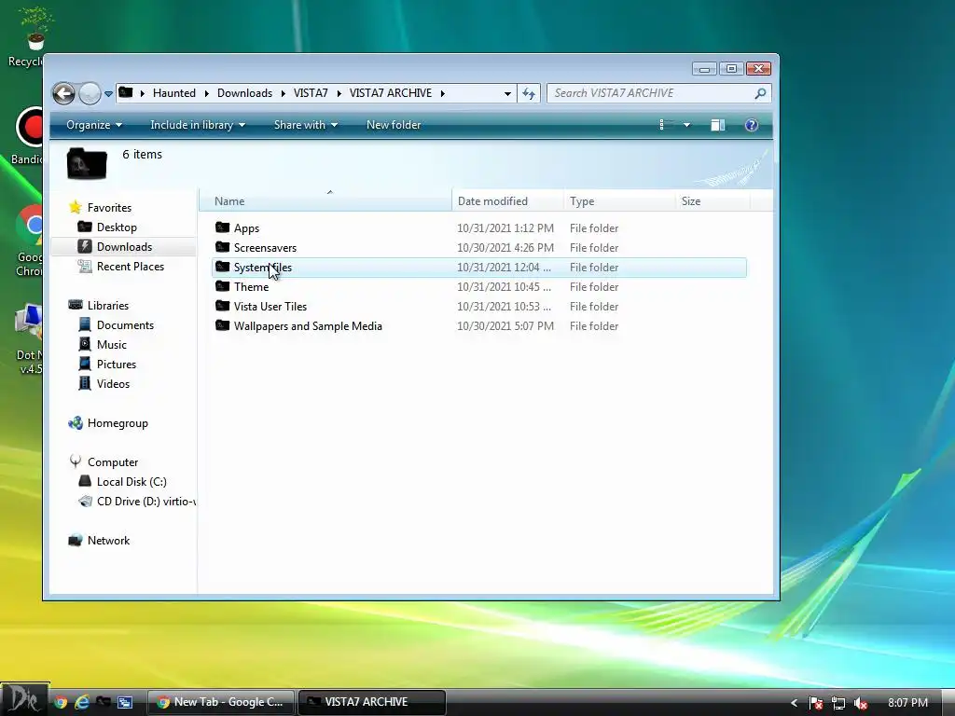Sort by the Name column header
This screenshot has width=955, height=716.
(x=325, y=201)
